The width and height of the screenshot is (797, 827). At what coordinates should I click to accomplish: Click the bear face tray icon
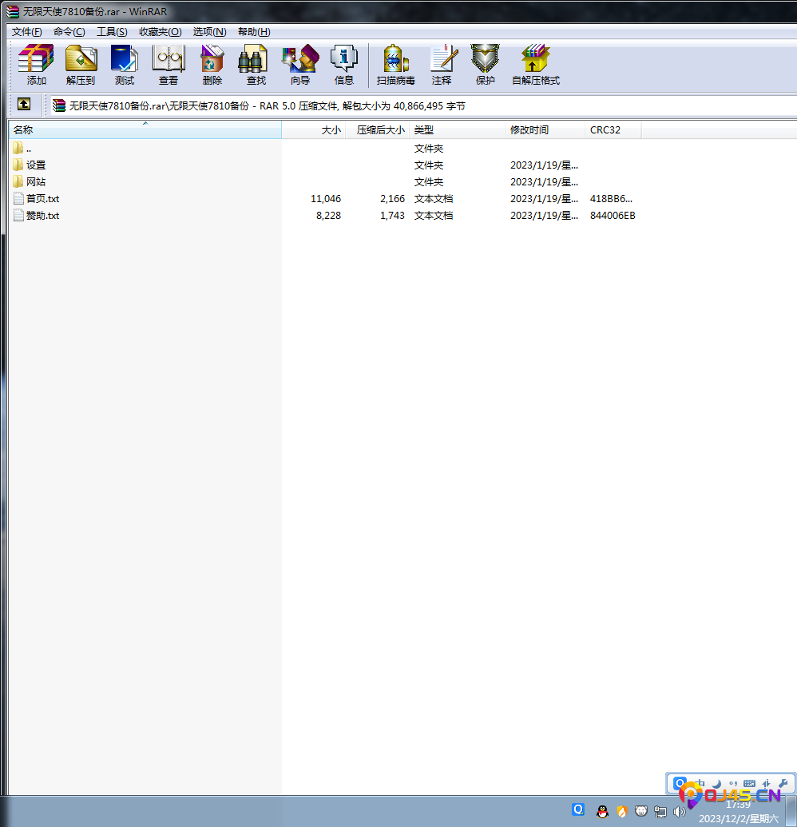[640, 811]
